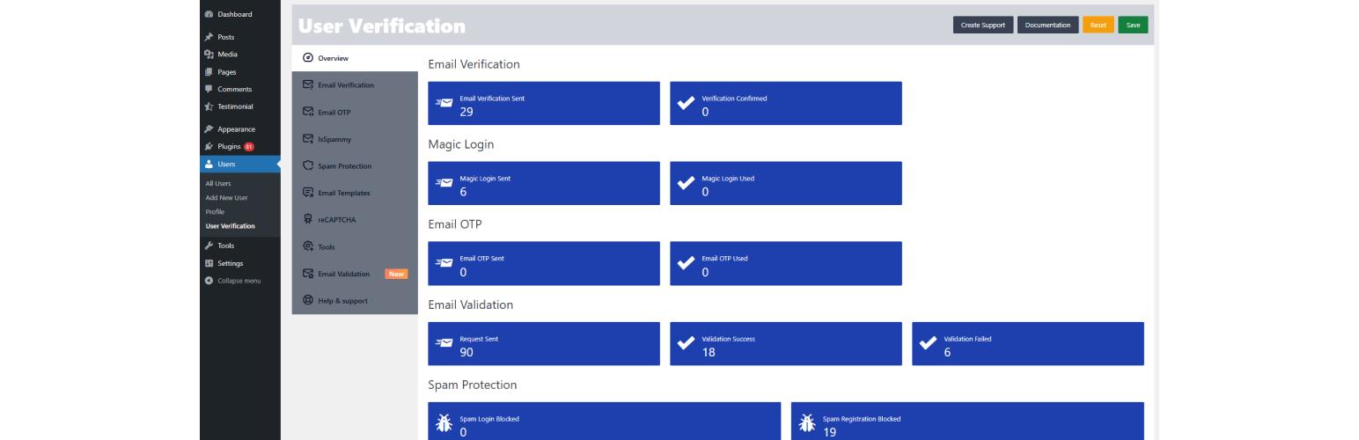Click the bug icon on Spam Registration Blocked
Screen dimensions: 1359x440
point(806,423)
